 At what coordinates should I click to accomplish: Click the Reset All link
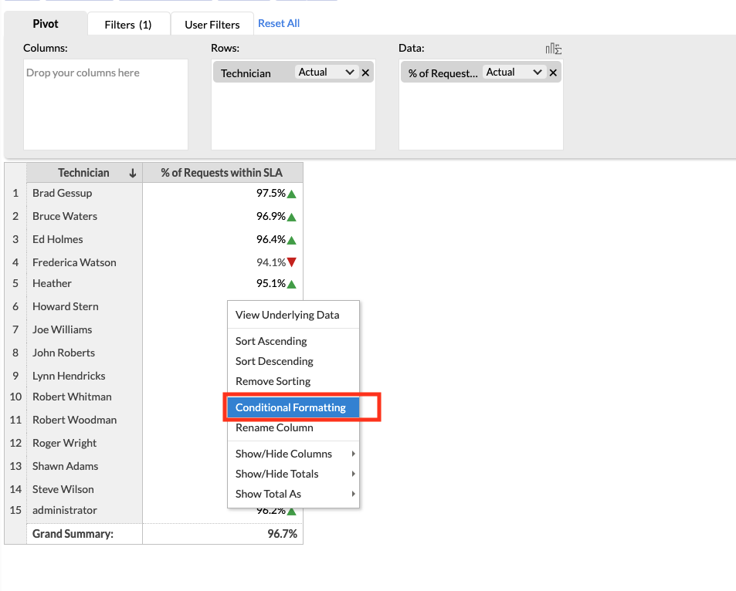pos(278,23)
